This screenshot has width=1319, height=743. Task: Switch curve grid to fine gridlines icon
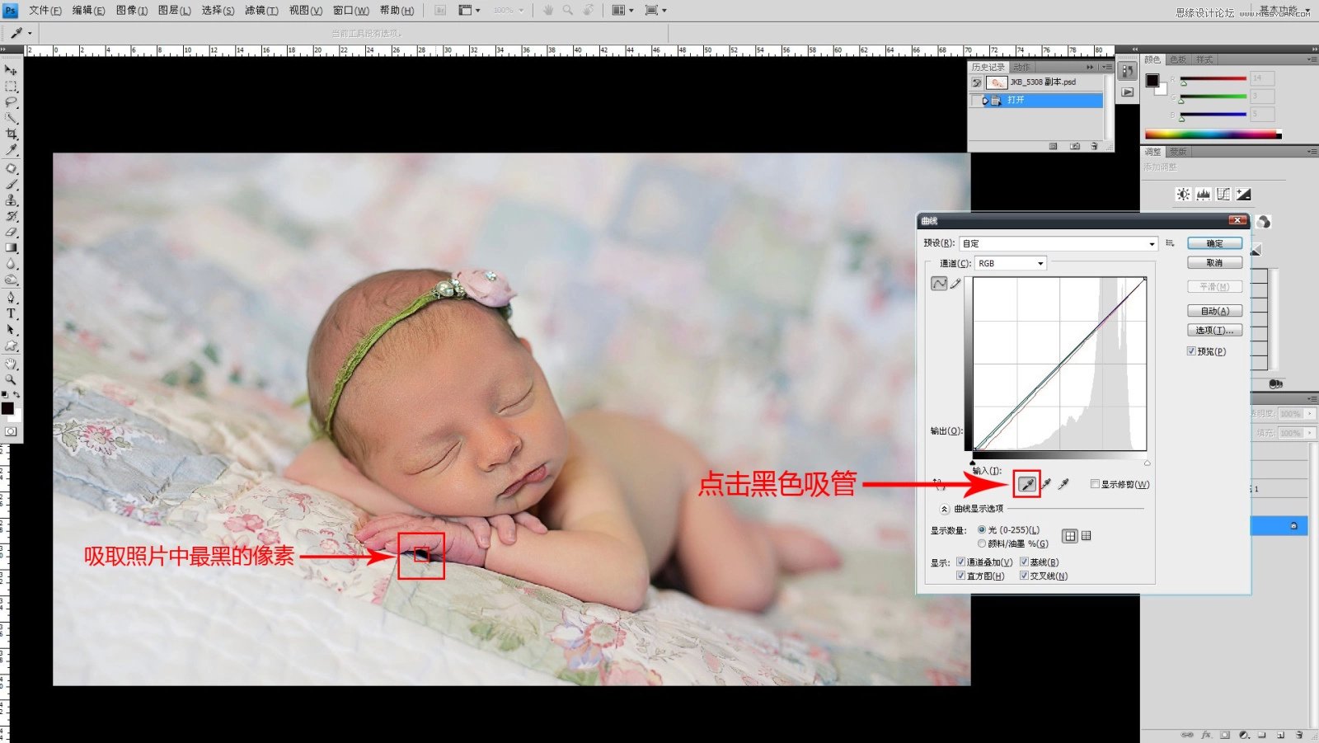(1086, 536)
